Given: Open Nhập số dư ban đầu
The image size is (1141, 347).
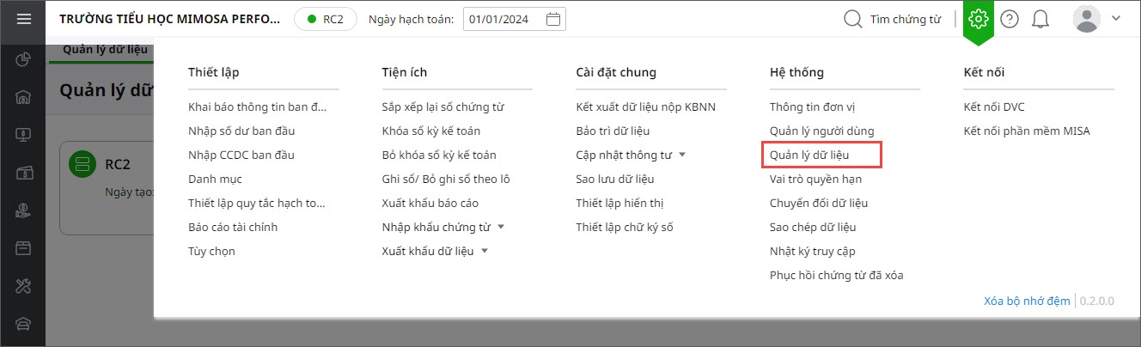Looking at the screenshot, I should [241, 131].
